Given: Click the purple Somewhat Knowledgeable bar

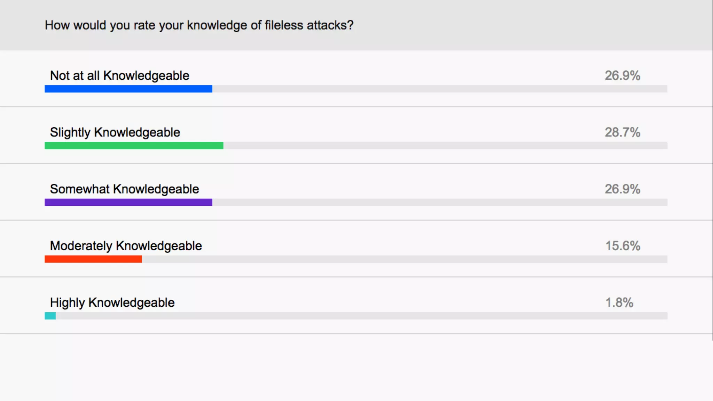Looking at the screenshot, I should pyautogui.click(x=128, y=202).
